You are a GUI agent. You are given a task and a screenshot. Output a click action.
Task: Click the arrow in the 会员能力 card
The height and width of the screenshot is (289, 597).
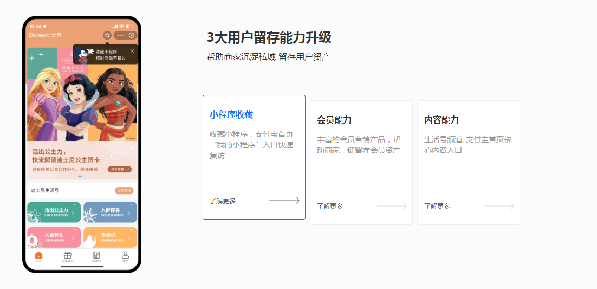coord(391,206)
